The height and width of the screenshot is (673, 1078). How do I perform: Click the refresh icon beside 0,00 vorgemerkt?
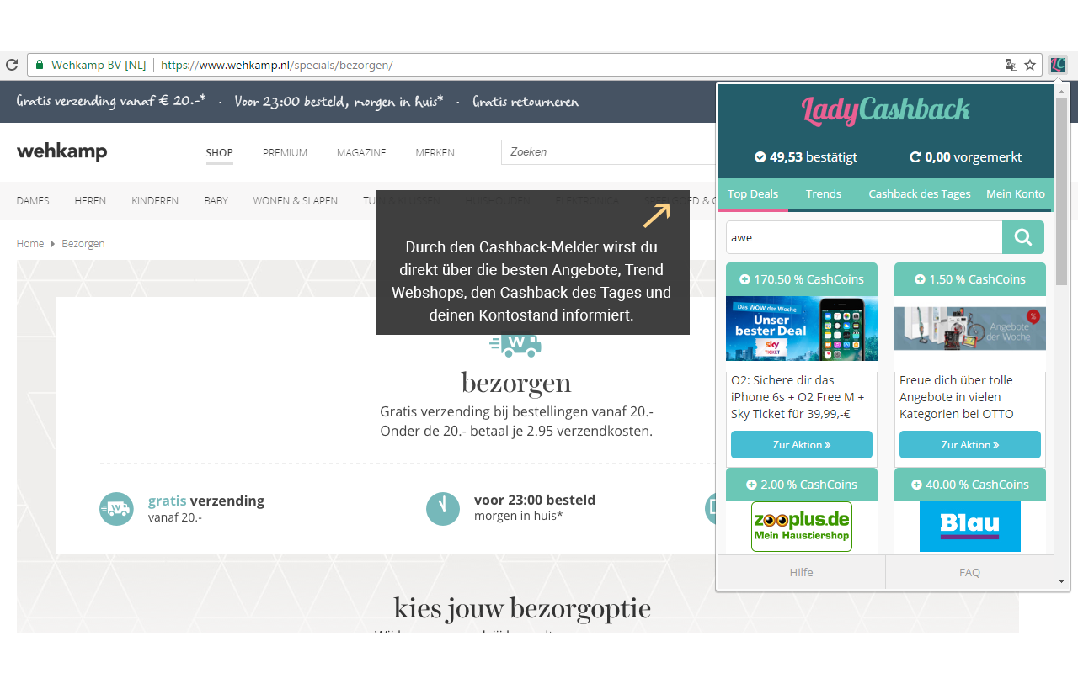click(x=915, y=157)
